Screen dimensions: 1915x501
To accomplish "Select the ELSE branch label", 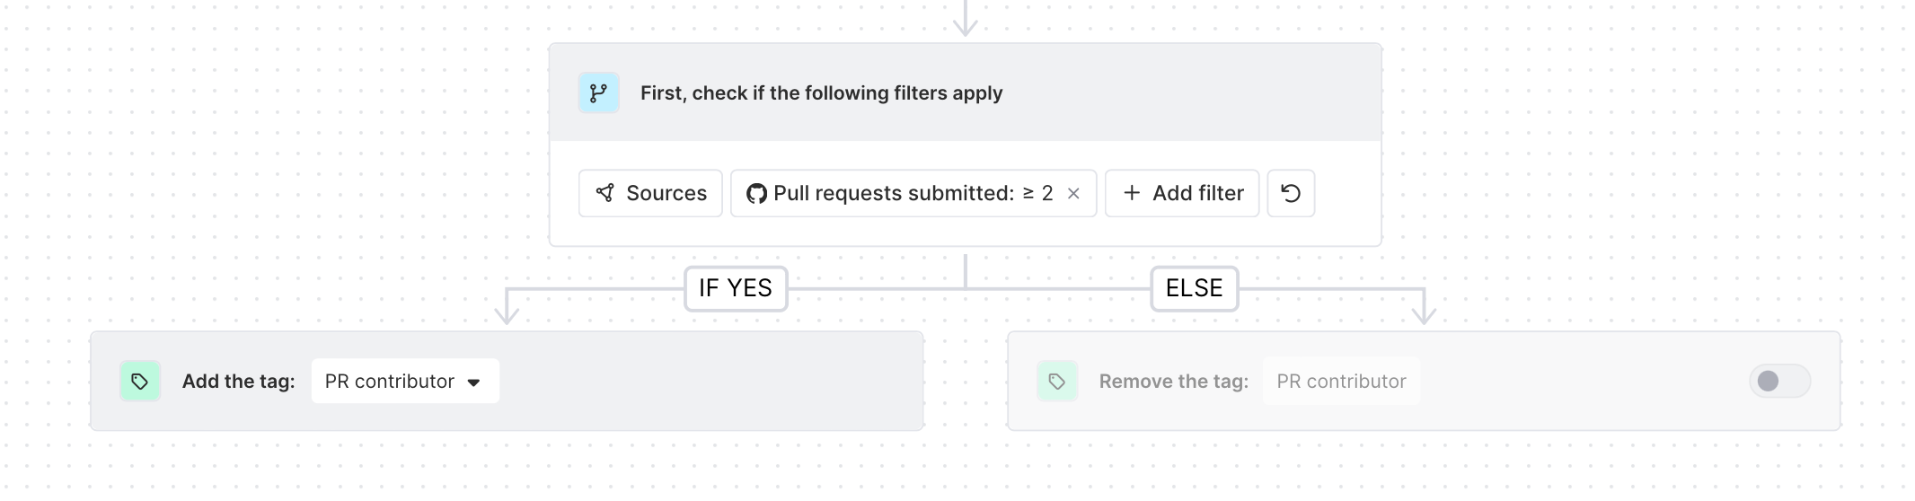I will point(1194,288).
